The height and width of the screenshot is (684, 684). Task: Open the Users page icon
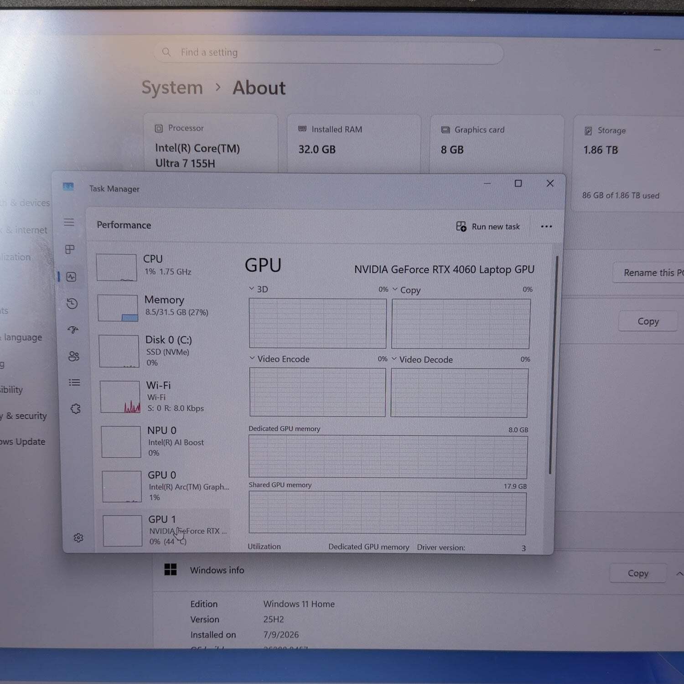(x=74, y=356)
